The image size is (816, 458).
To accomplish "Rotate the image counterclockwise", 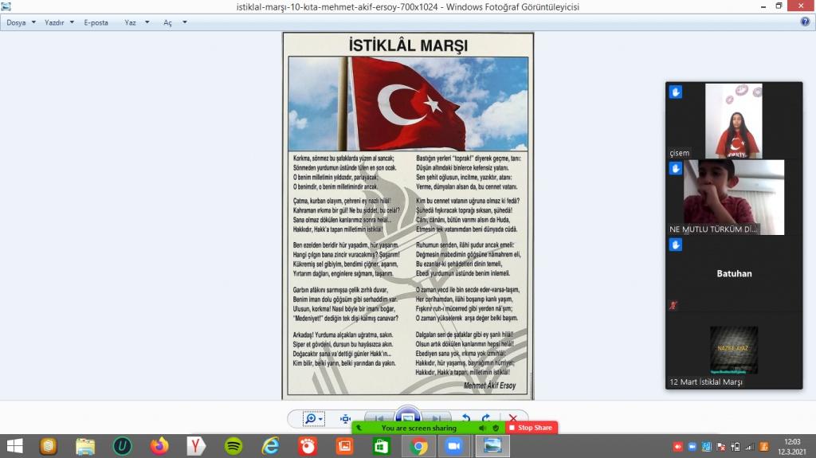I will point(466,418).
